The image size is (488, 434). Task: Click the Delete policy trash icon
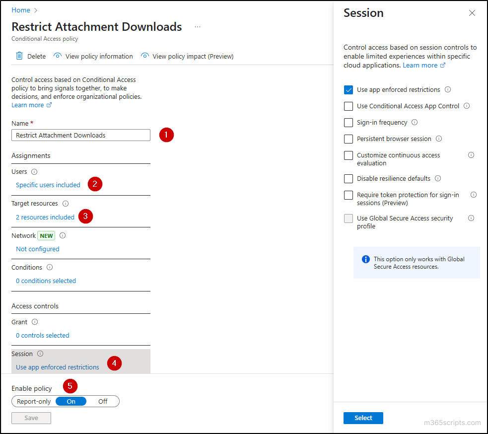coord(18,56)
